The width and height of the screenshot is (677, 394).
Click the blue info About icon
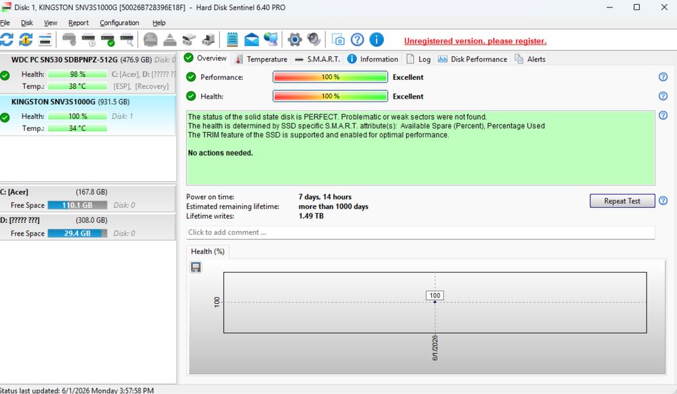376,40
